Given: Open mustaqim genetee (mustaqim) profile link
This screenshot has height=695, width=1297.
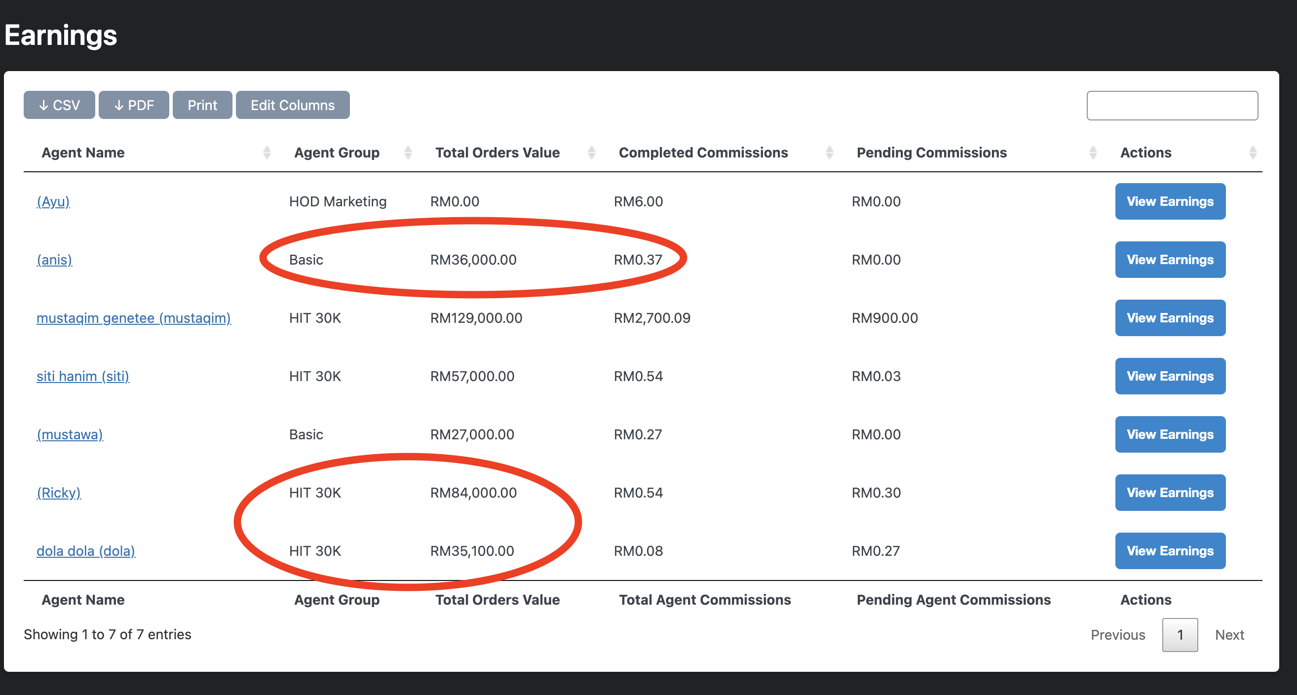Looking at the screenshot, I should [x=134, y=318].
